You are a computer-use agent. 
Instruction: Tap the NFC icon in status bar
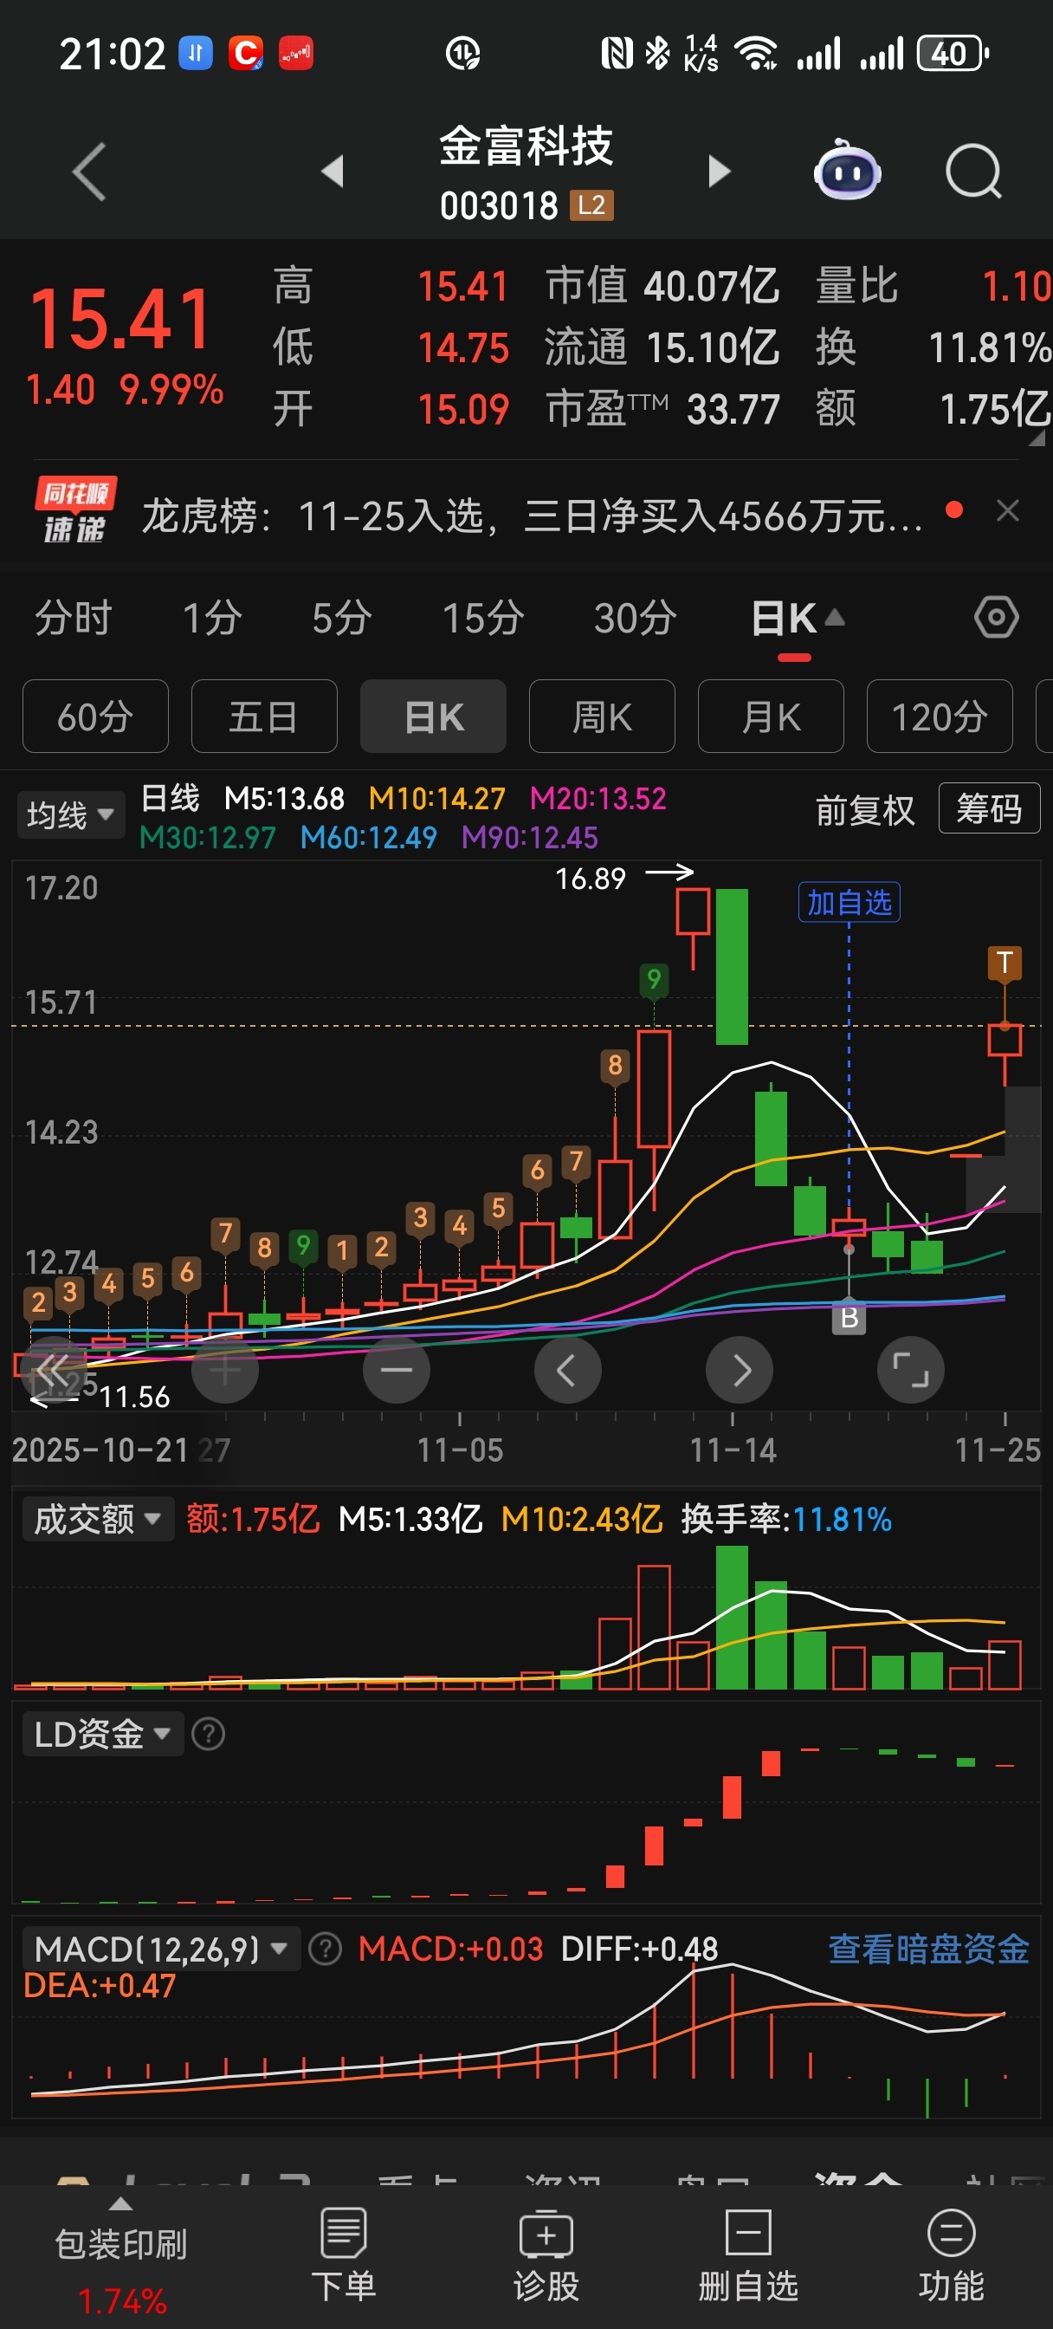pyautogui.click(x=617, y=54)
